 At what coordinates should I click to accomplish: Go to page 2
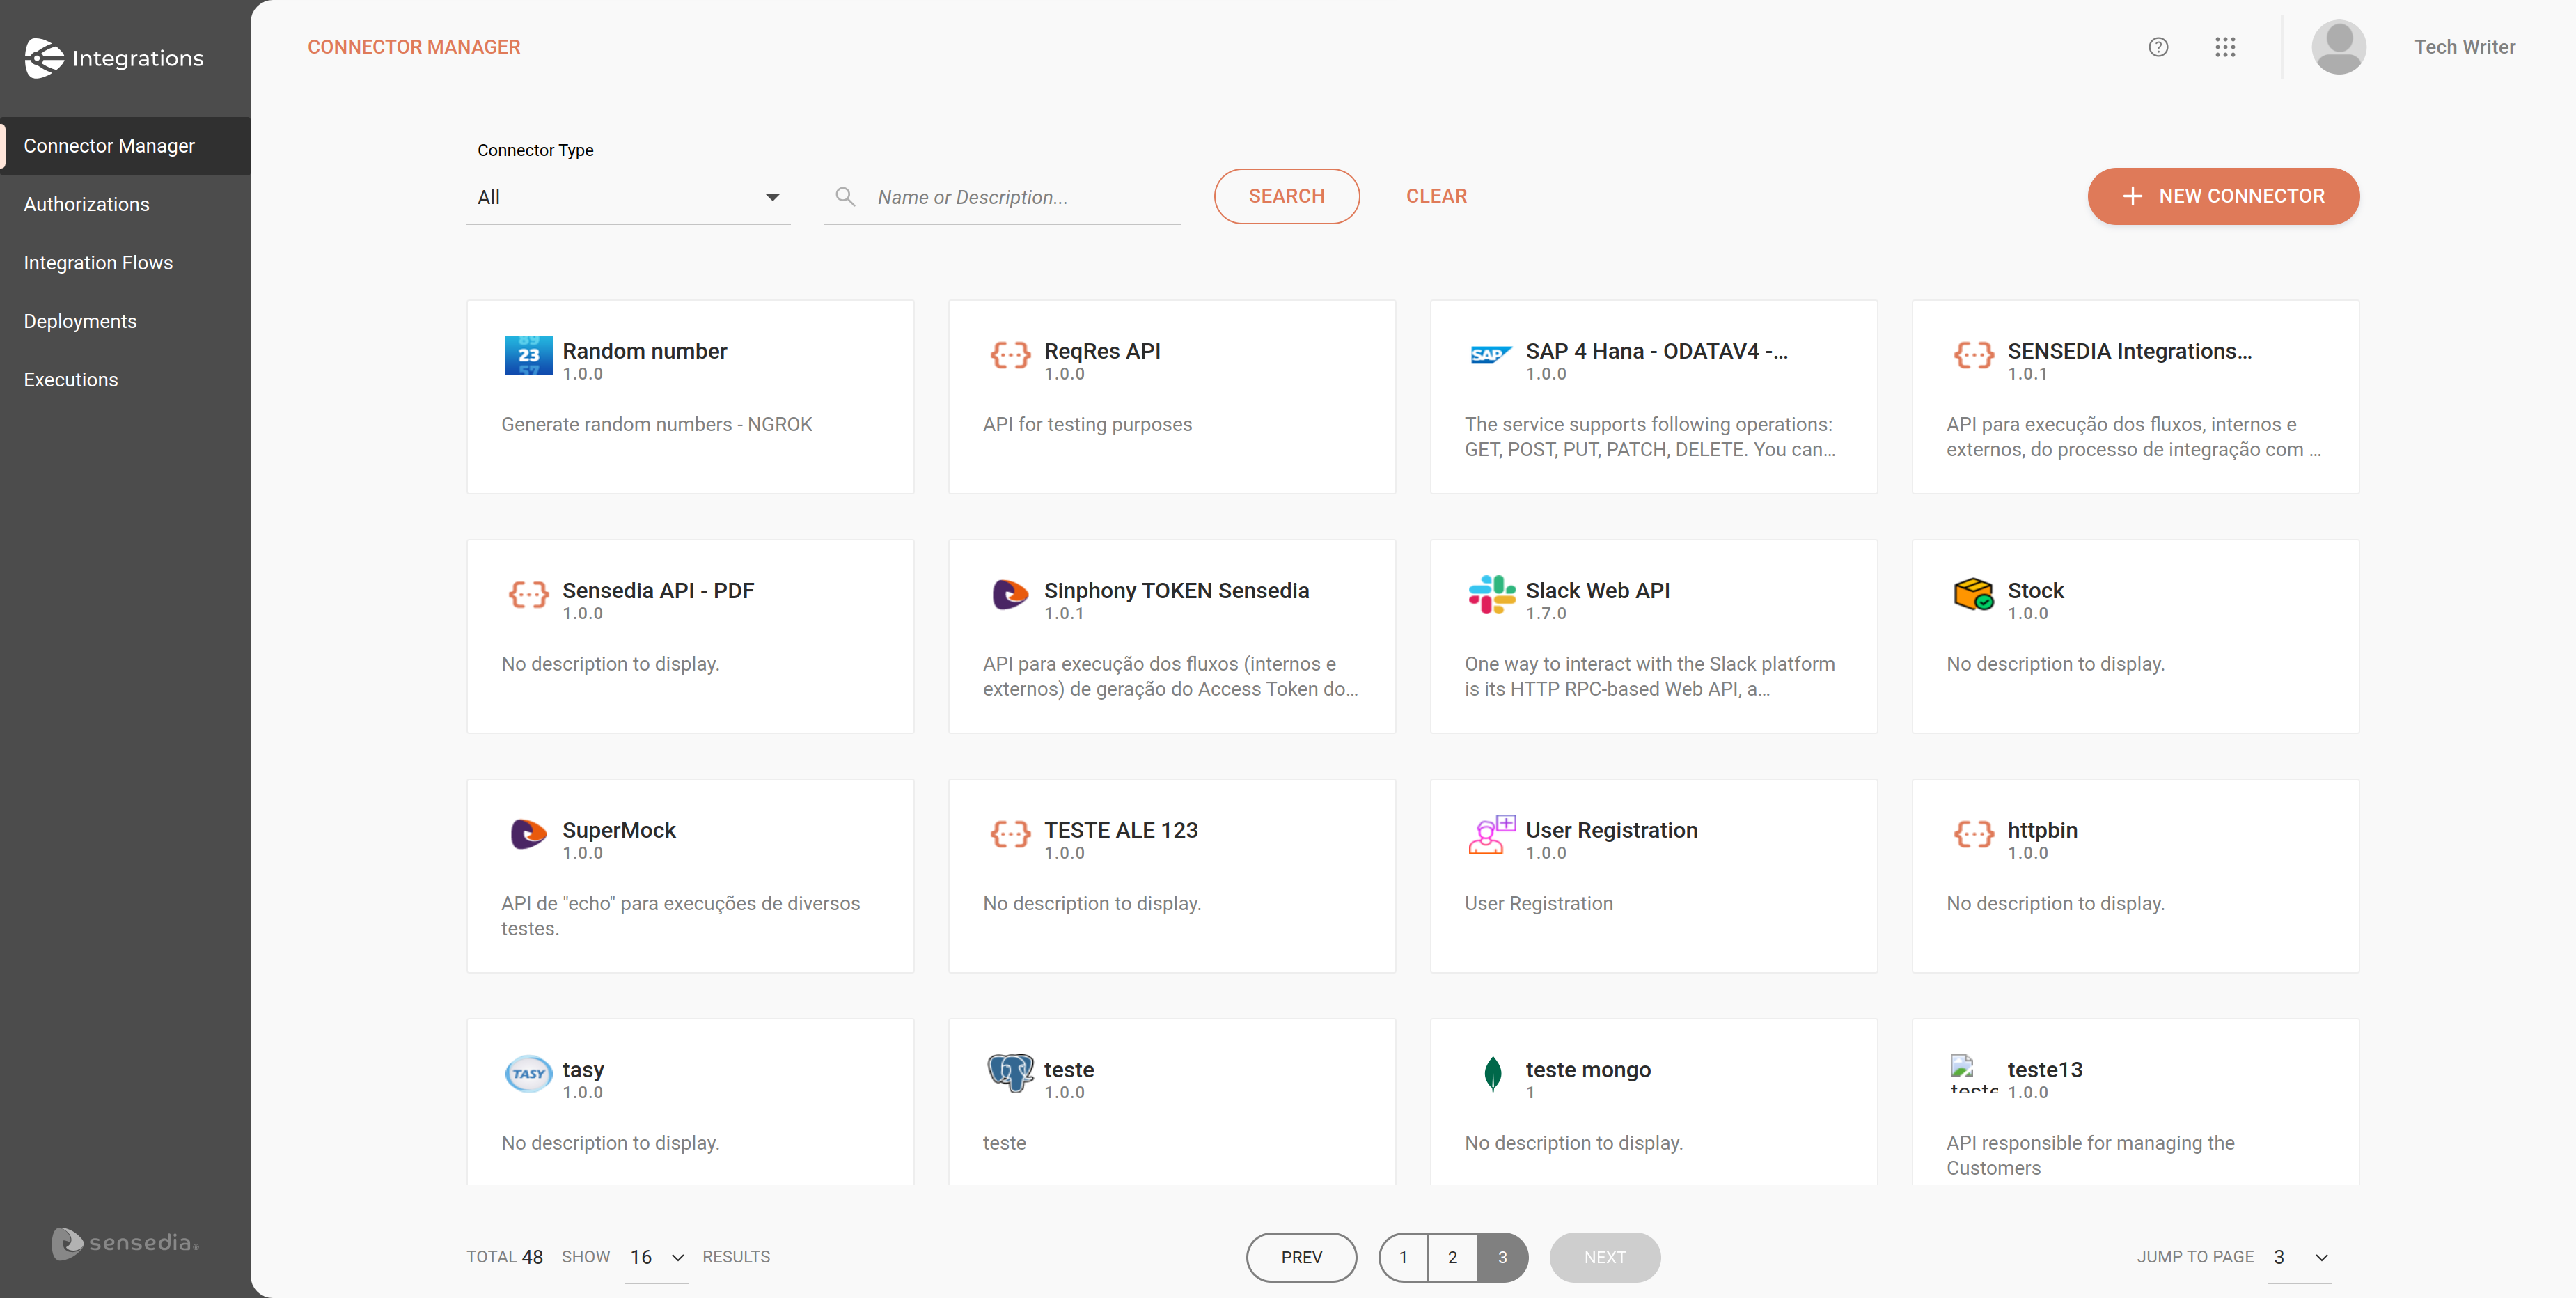(x=1452, y=1257)
